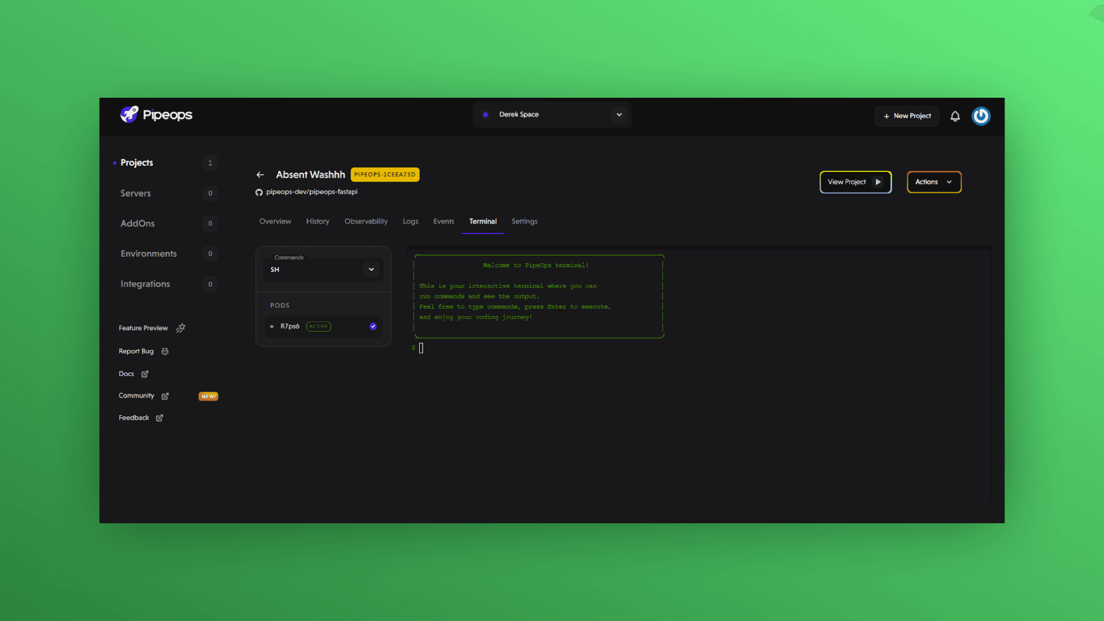Open the Feature Preview link

pyautogui.click(x=143, y=328)
